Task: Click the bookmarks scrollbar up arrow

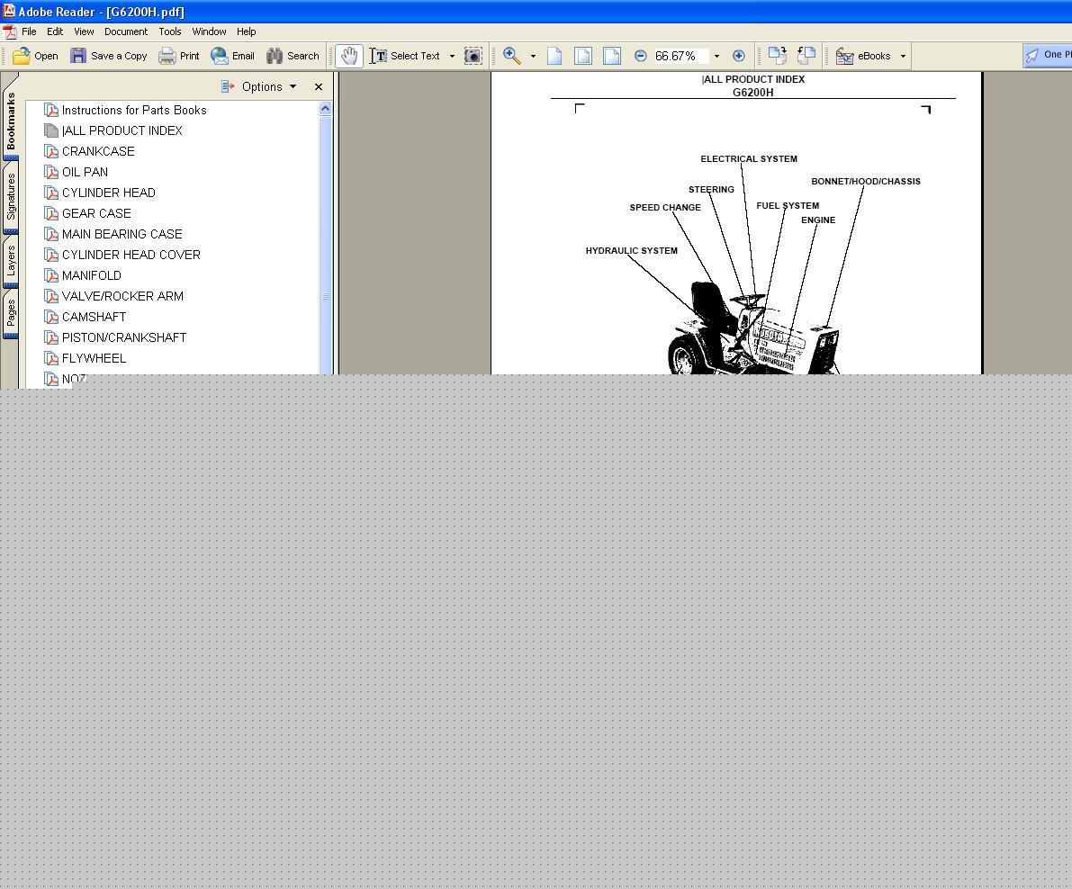Action: pos(326,109)
